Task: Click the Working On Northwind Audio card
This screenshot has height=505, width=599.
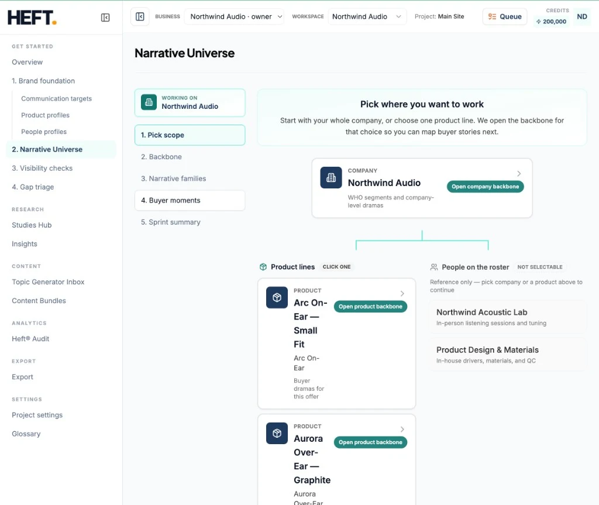Action: click(x=190, y=102)
